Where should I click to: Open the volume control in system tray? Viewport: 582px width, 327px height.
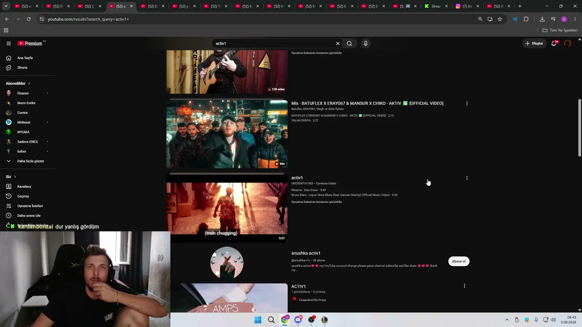tap(553, 320)
